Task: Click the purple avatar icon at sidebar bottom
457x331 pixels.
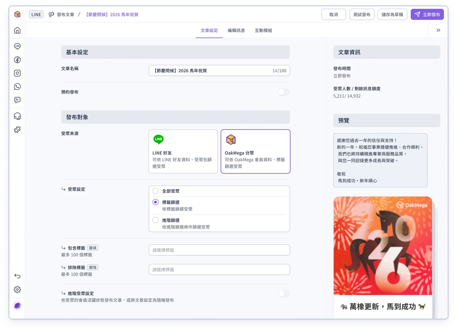Action: coord(17,306)
